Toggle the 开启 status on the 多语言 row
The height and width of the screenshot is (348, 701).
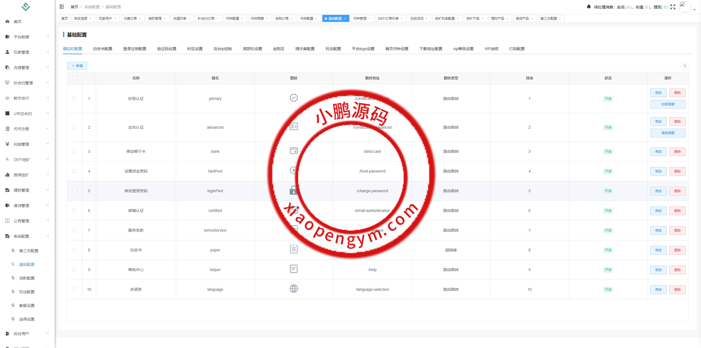coord(608,289)
